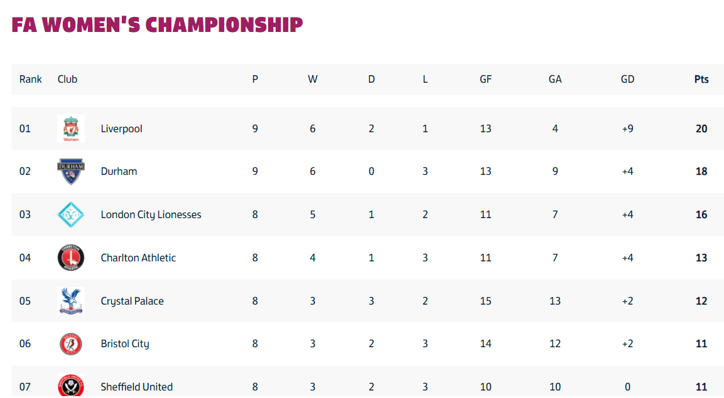Open the Crystal Palace eagle crest
Viewport: 724px width, 398px height.
tap(71, 301)
